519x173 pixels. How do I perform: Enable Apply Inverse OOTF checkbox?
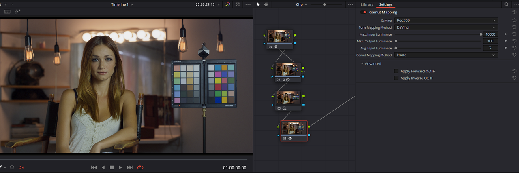(x=396, y=78)
